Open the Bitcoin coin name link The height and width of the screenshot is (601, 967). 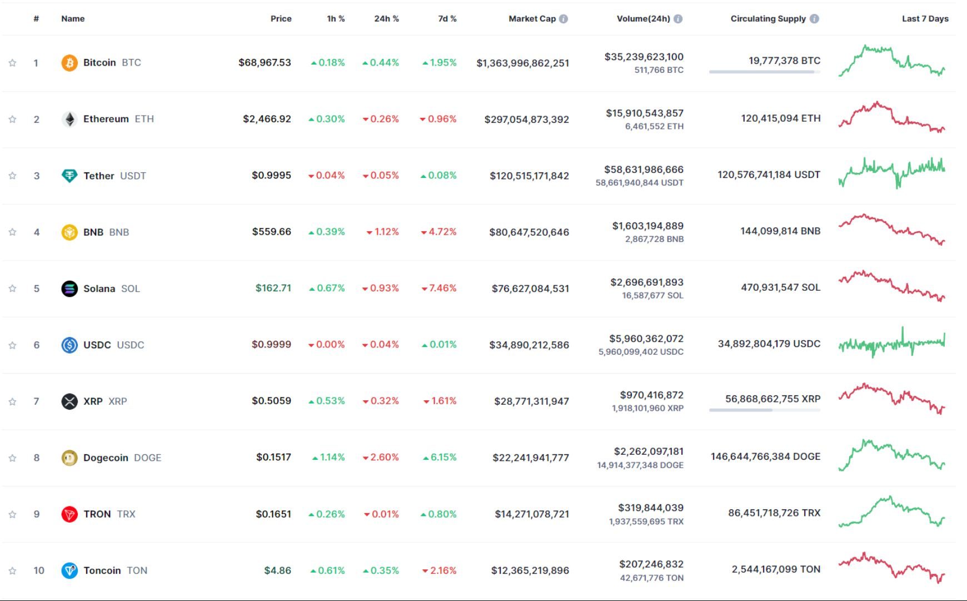[99, 63]
